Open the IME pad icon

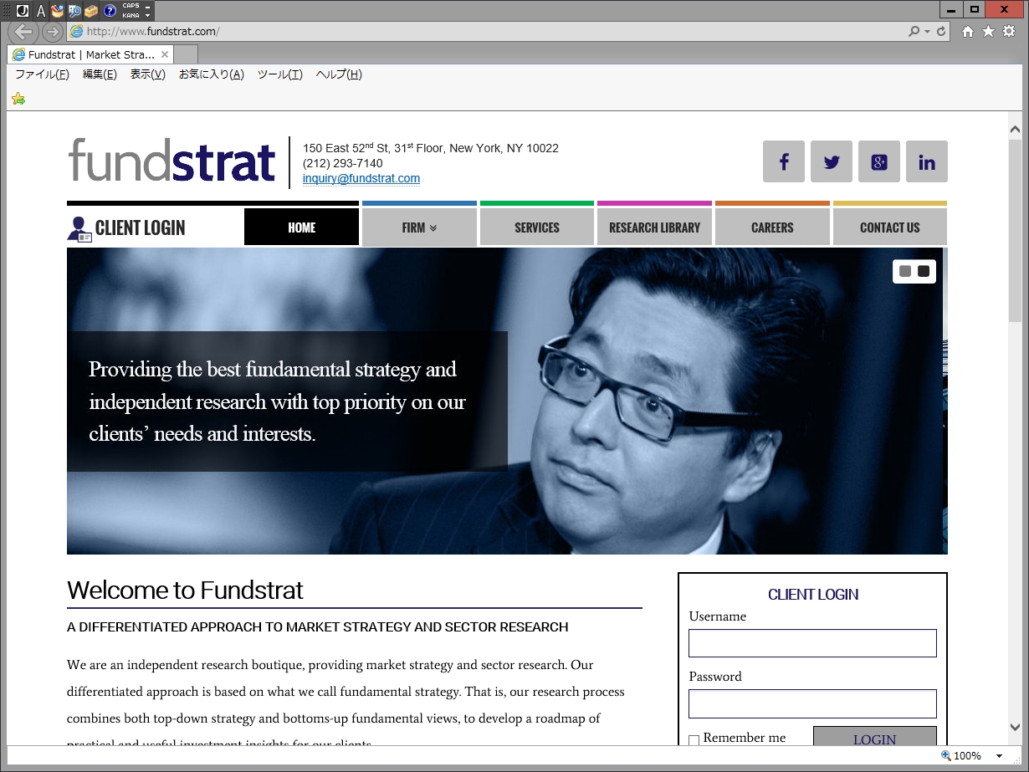[x=57, y=11]
